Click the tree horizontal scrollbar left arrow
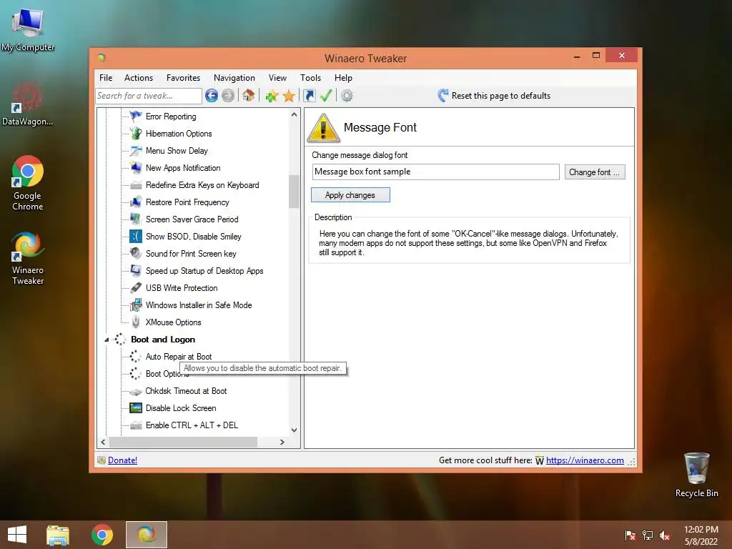This screenshot has height=549, width=732. click(103, 442)
